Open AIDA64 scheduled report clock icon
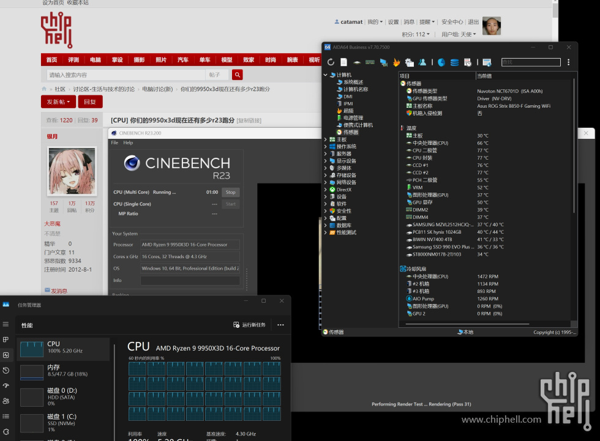 click(x=467, y=62)
